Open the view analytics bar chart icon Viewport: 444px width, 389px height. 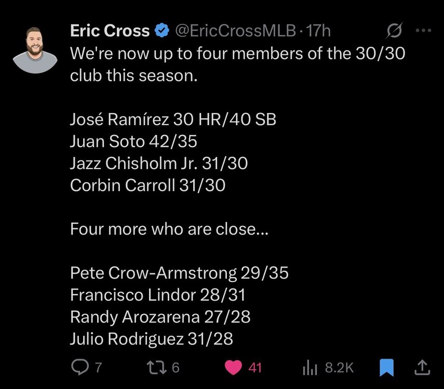[x=310, y=368]
